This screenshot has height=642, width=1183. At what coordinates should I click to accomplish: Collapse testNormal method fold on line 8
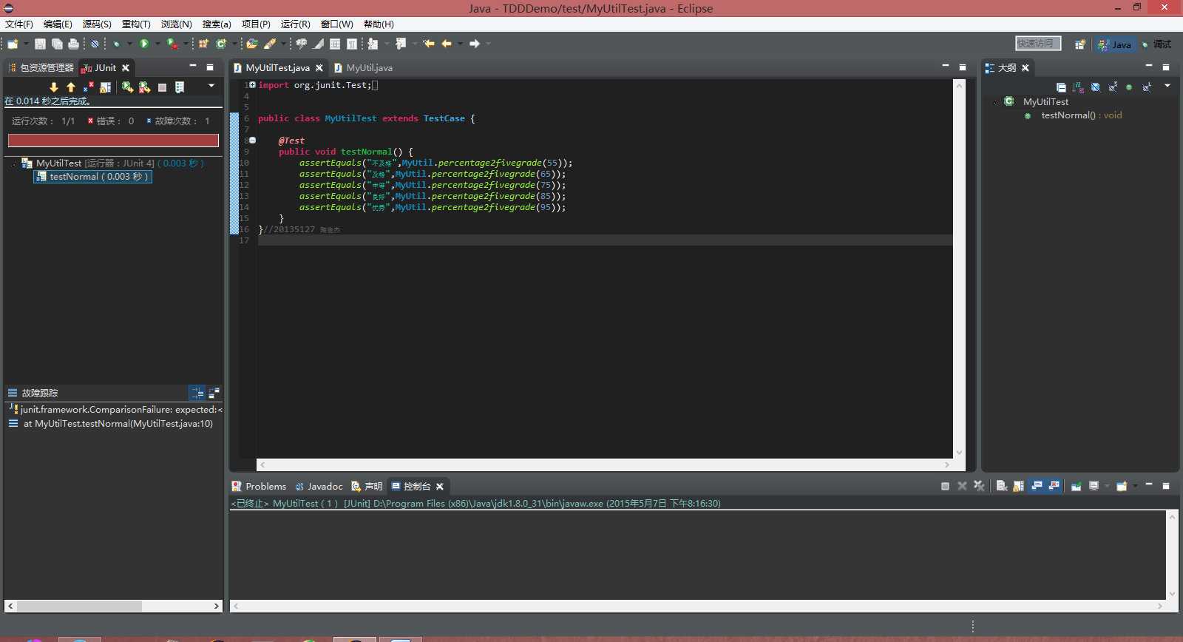coord(252,141)
